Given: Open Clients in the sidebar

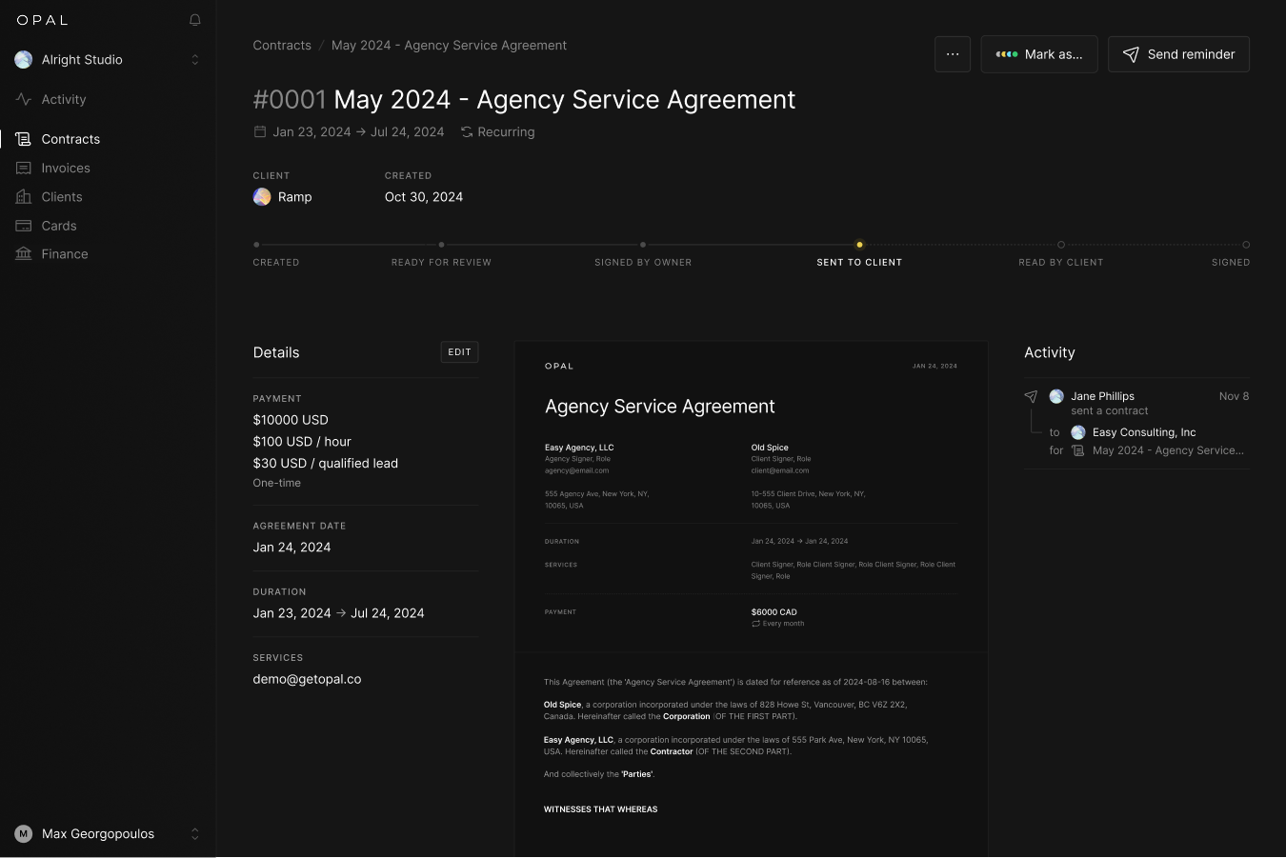Looking at the screenshot, I should tap(62, 197).
